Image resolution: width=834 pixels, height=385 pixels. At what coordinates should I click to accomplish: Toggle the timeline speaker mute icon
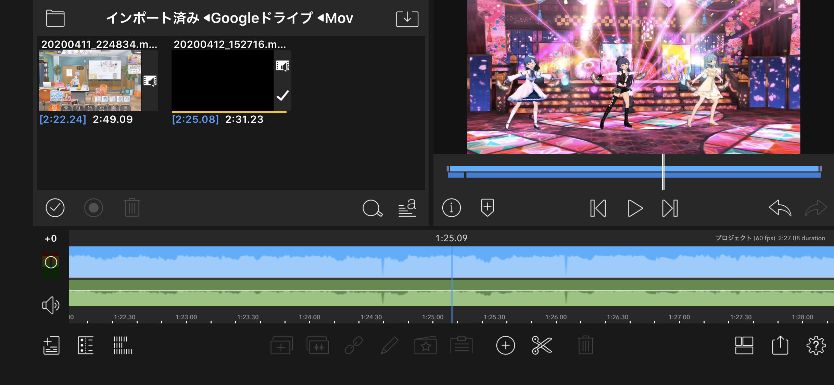[x=51, y=305]
